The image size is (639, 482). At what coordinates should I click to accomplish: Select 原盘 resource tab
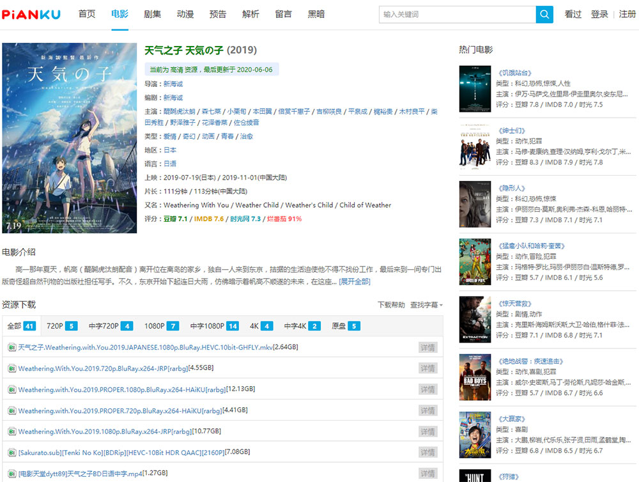(346, 326)
